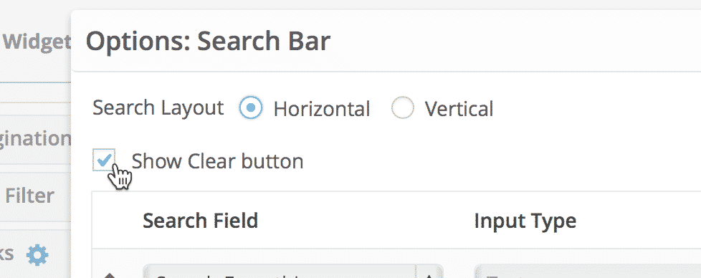Click the Options: Search Bar dialog title
This screenshot has width=701, height=278.
coord(208,41)
